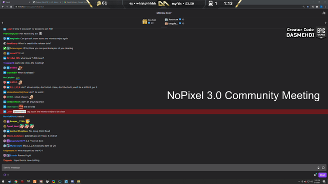Click username knightsord3r in chat
328x184 pixels.
10,150
